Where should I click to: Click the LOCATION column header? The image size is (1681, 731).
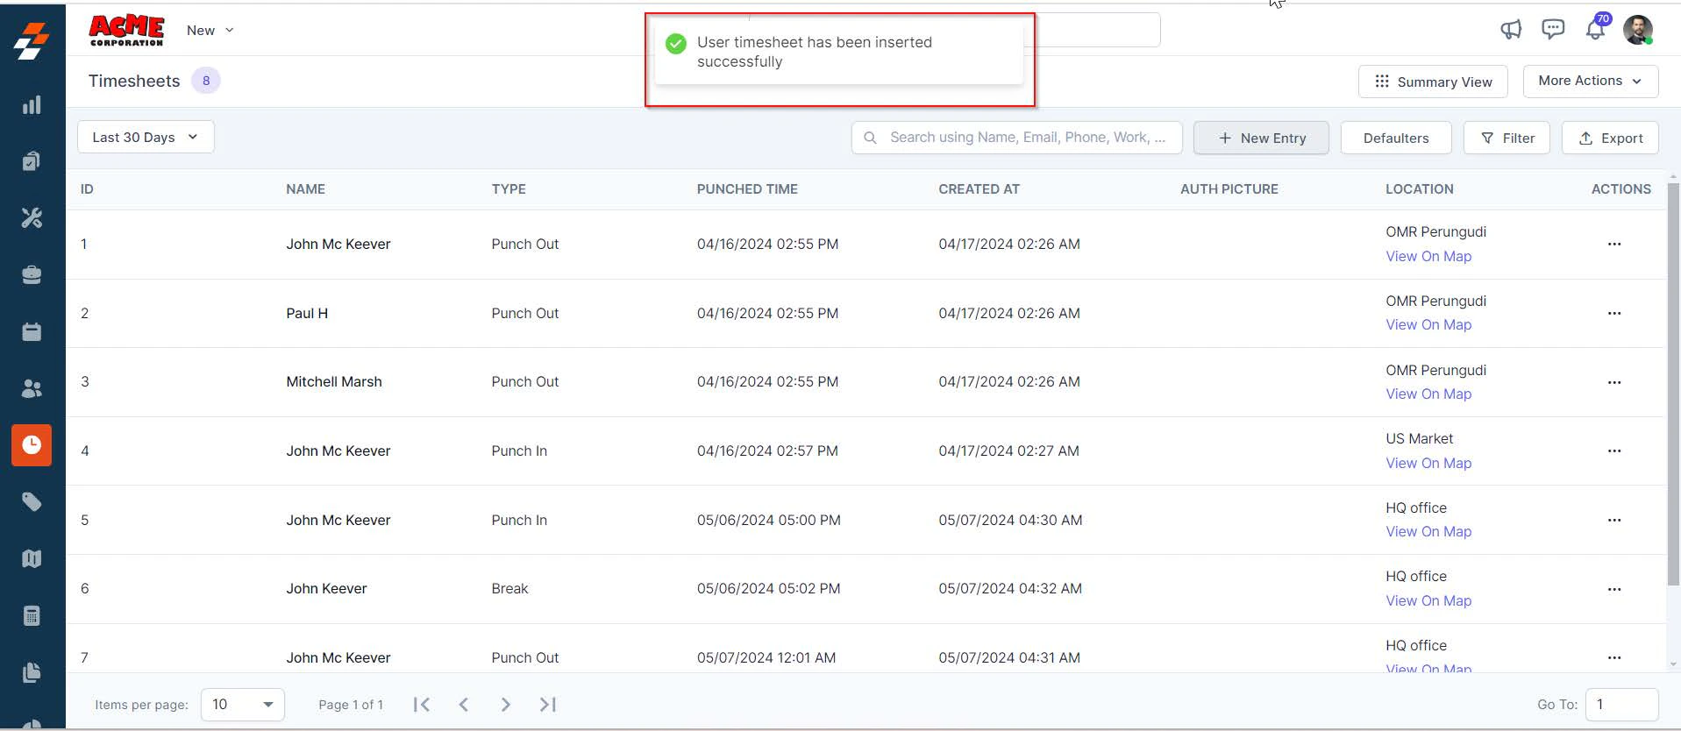tap(1419, 189)
